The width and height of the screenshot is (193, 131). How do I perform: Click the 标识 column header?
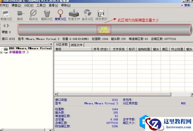coord(132,49)
